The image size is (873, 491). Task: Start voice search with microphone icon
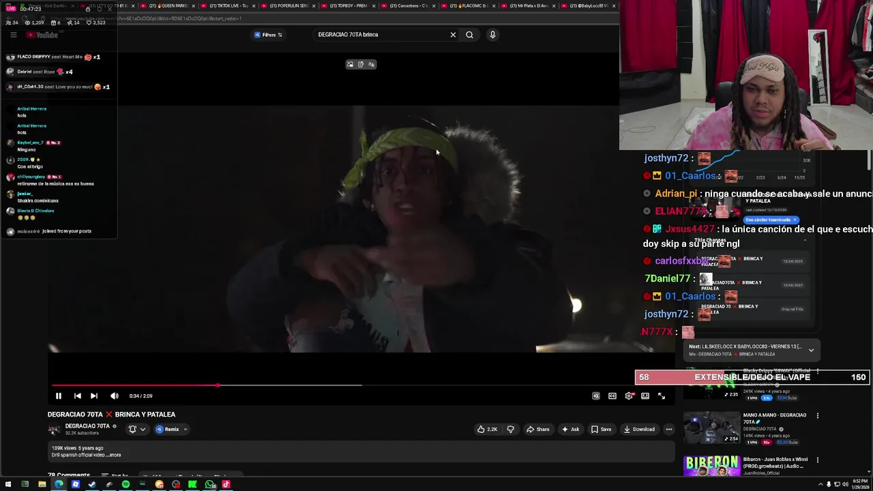pos(492,35)
